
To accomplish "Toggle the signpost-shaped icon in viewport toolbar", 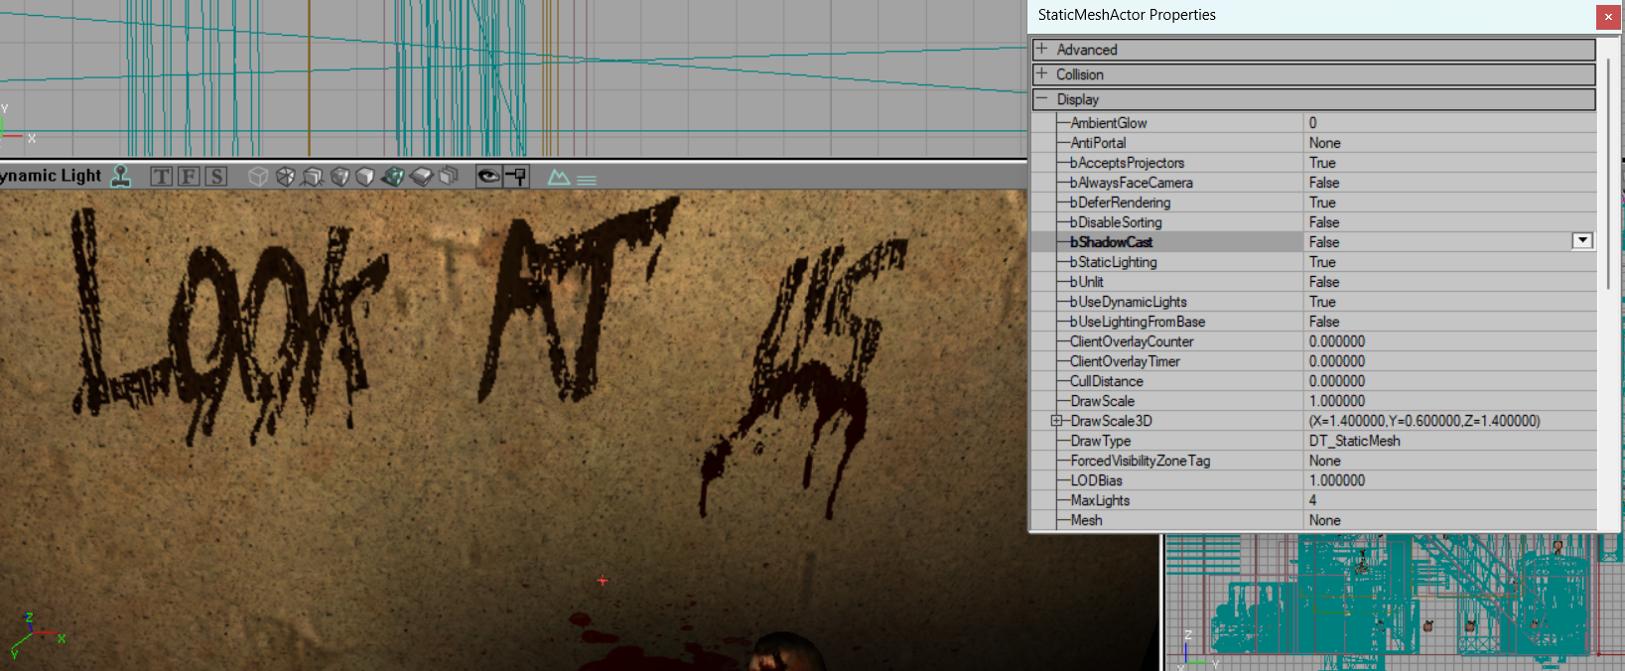I will (516, 177).
